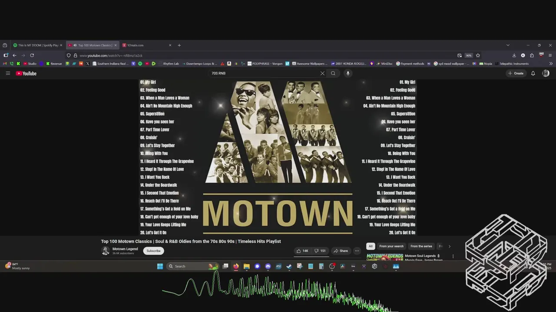Open Motown Legend channel name link
Viewport: 556px width, 312px height.
[125, 249]
